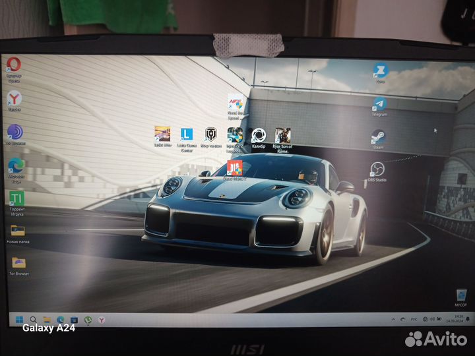This screenshot has height=356, width=475.
Task: Select the yellow game cover shortcut icon
Action: tap(162, 134)
